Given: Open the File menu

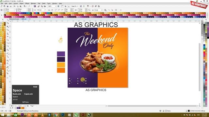Looking at the screenshot, I should pyautogui.click(x=2, y=4).
